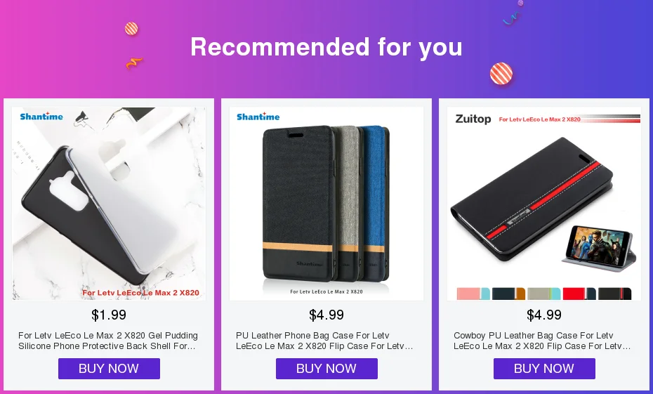Click BUY NOW for the $1.99 gel case

109,369
